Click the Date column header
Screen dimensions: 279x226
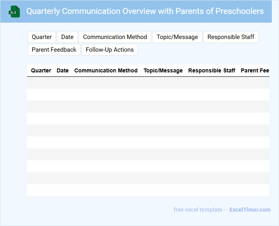pos(63,70)
